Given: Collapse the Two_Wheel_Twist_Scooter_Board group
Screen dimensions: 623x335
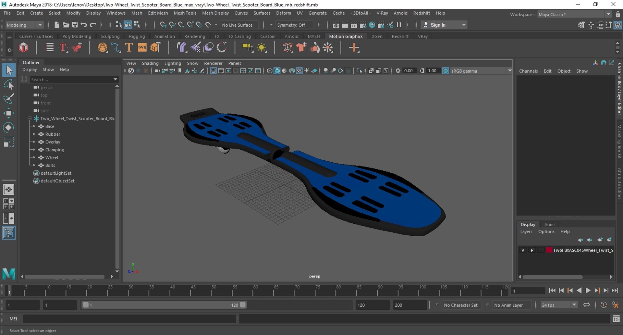Looking at the screenshot, I should [30, 118].
